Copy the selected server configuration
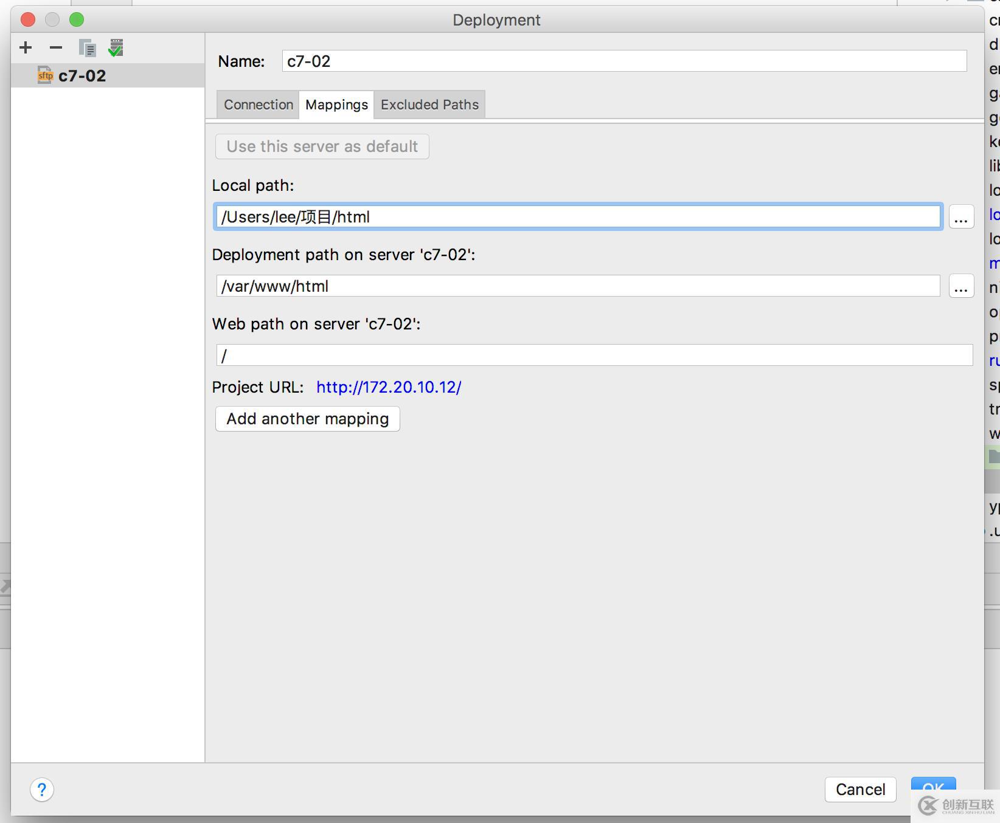The width and height of the screenshot is (1000, 823). [87, 48]
